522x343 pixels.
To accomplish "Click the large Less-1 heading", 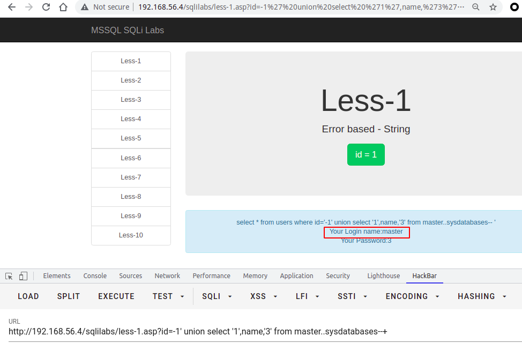I will coord(366,101).
